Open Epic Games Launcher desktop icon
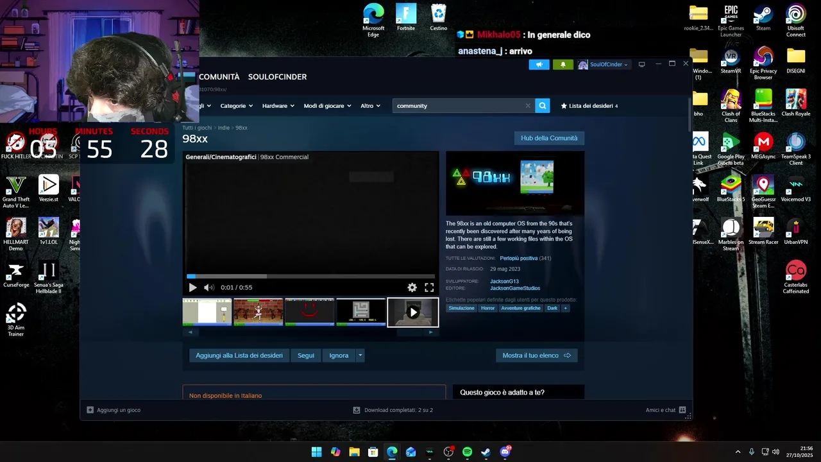 tap(731, 21)
